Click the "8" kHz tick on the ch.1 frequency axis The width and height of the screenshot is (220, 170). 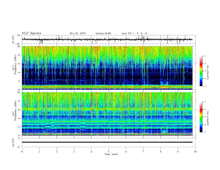[19, 55]
